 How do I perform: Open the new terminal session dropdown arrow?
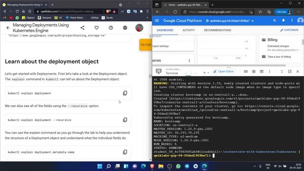tap(208, 73)
